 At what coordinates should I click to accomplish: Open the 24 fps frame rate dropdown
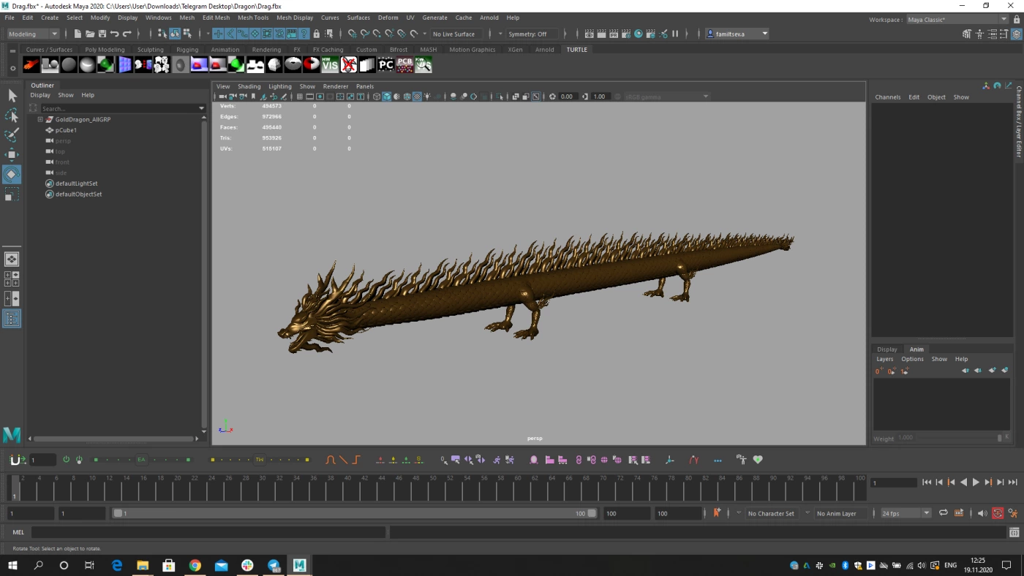pyautogui.click(x=906, y=513)
